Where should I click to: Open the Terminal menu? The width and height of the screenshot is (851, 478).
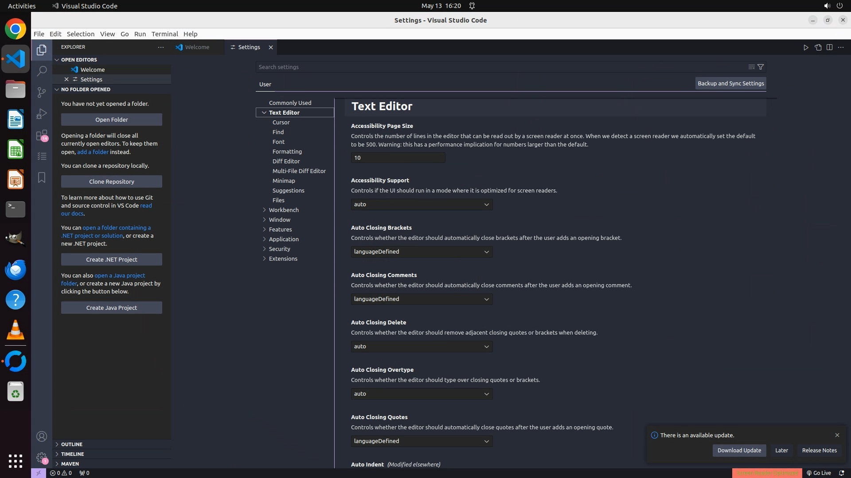point(164,34)
